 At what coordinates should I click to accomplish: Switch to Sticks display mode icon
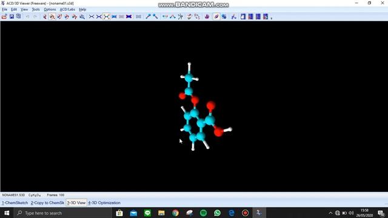(x=99, y=16)
